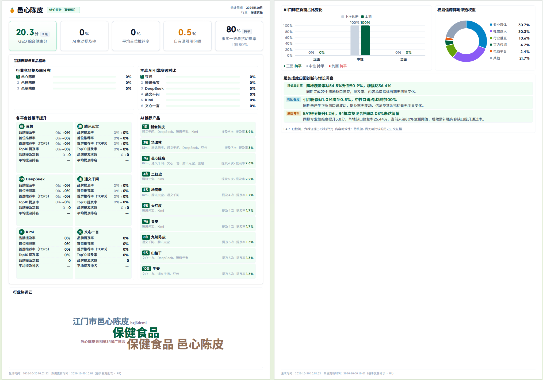This screenshot has width=543, height=380.
Task: Click the 30.7% value for 专业媒体
Action: (524, 25)
